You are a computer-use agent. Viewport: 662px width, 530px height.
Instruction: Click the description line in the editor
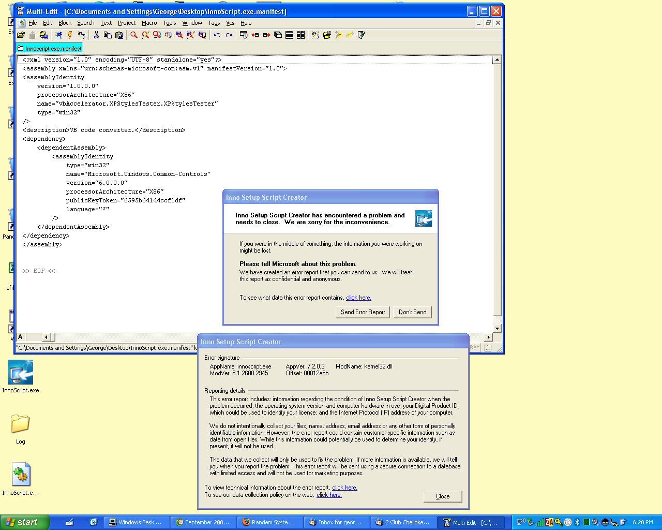tap(103, 130)
